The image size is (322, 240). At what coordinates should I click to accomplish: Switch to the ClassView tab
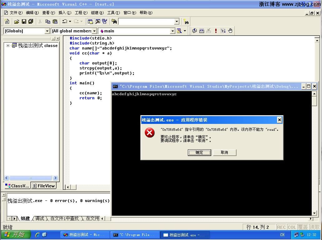coord(17,186)
